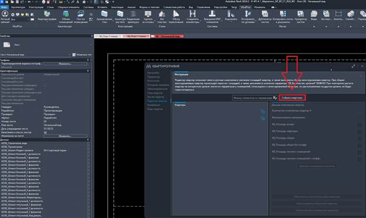Toggle checkbox for КВ_Площадь жилая
This screenshot has width=366, height=218.
point(359,125)
